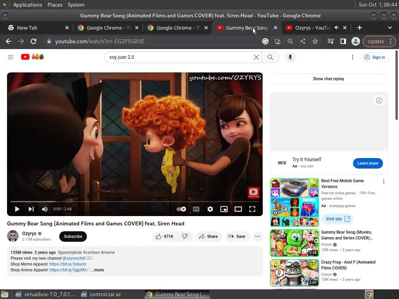Open virtualbox-7.0 taskbar item
The image size is (399, 299).
click(x=45, y=294)
